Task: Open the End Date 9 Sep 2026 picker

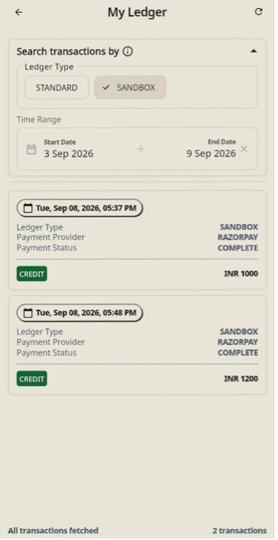Action: (212, 149)
